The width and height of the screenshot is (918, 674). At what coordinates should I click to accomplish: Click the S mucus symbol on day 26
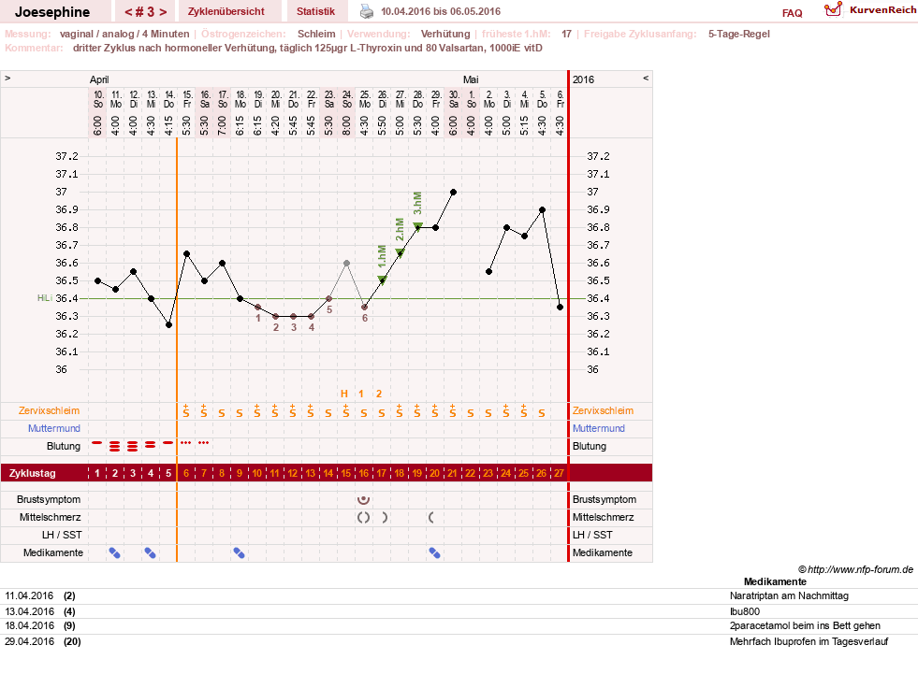pyautogui.click(x=542, y=413)
